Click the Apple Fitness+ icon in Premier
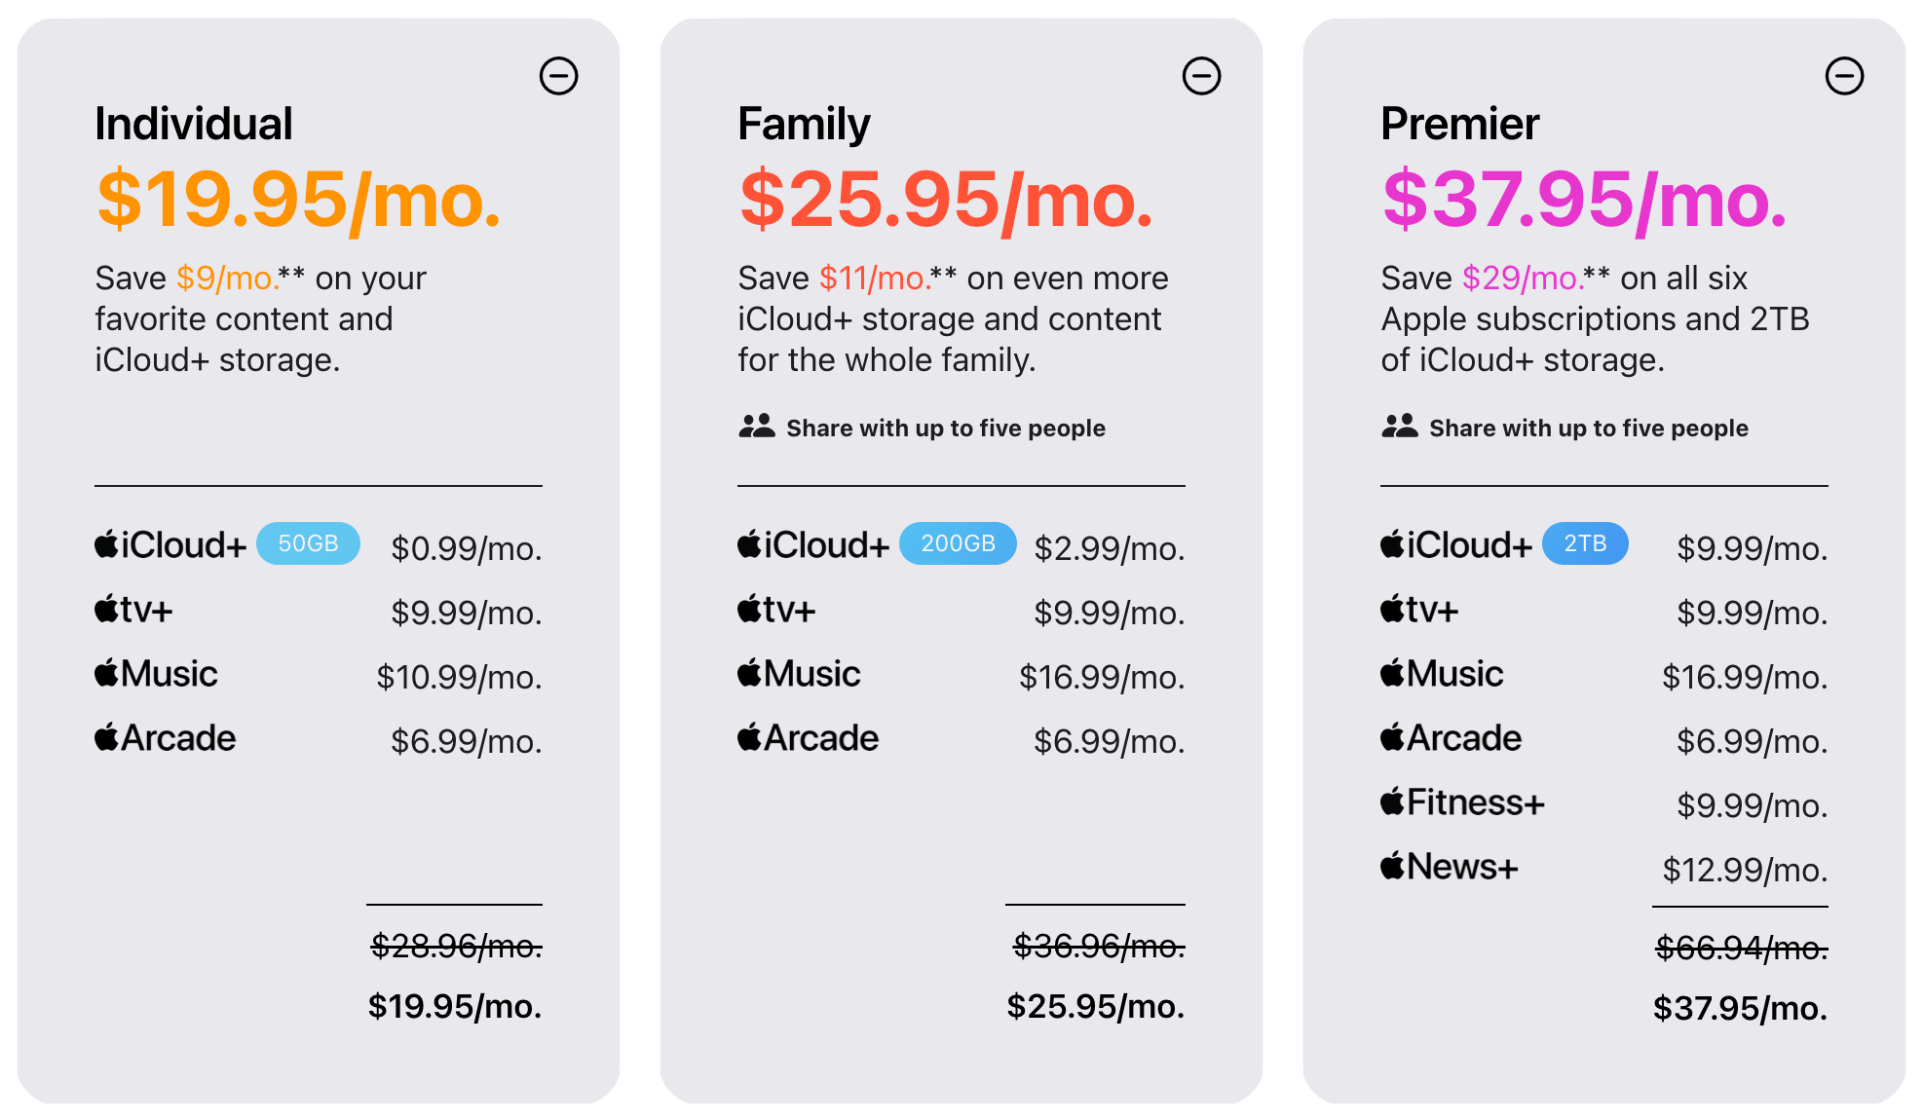The width and height of the screenshot is (1923, 1118). 1393,801
